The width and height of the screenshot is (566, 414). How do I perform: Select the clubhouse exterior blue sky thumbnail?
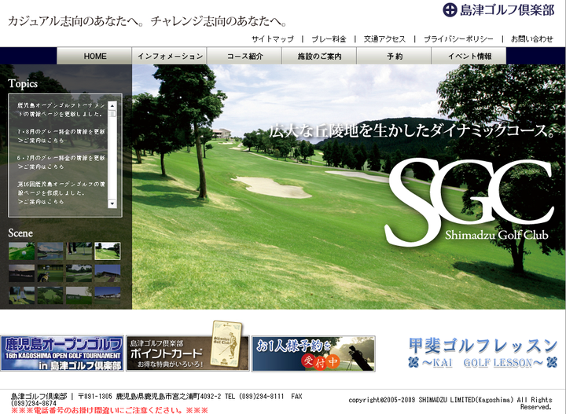108,295
